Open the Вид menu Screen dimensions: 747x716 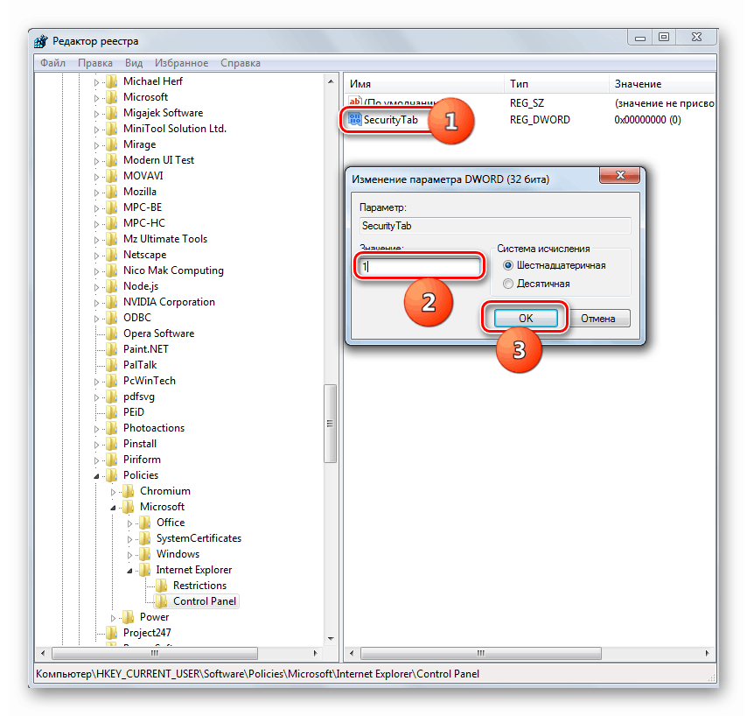tap(134, 63)
